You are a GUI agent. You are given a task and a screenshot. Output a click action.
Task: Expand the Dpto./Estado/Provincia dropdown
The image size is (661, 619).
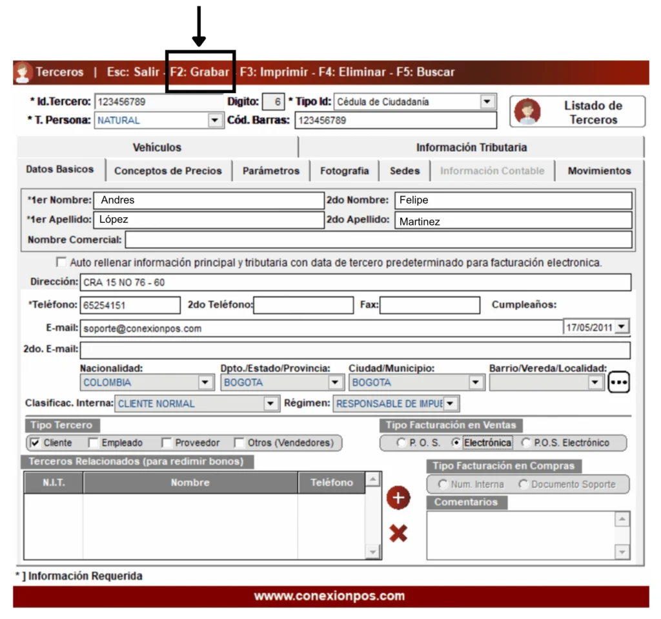pos(335,383)
